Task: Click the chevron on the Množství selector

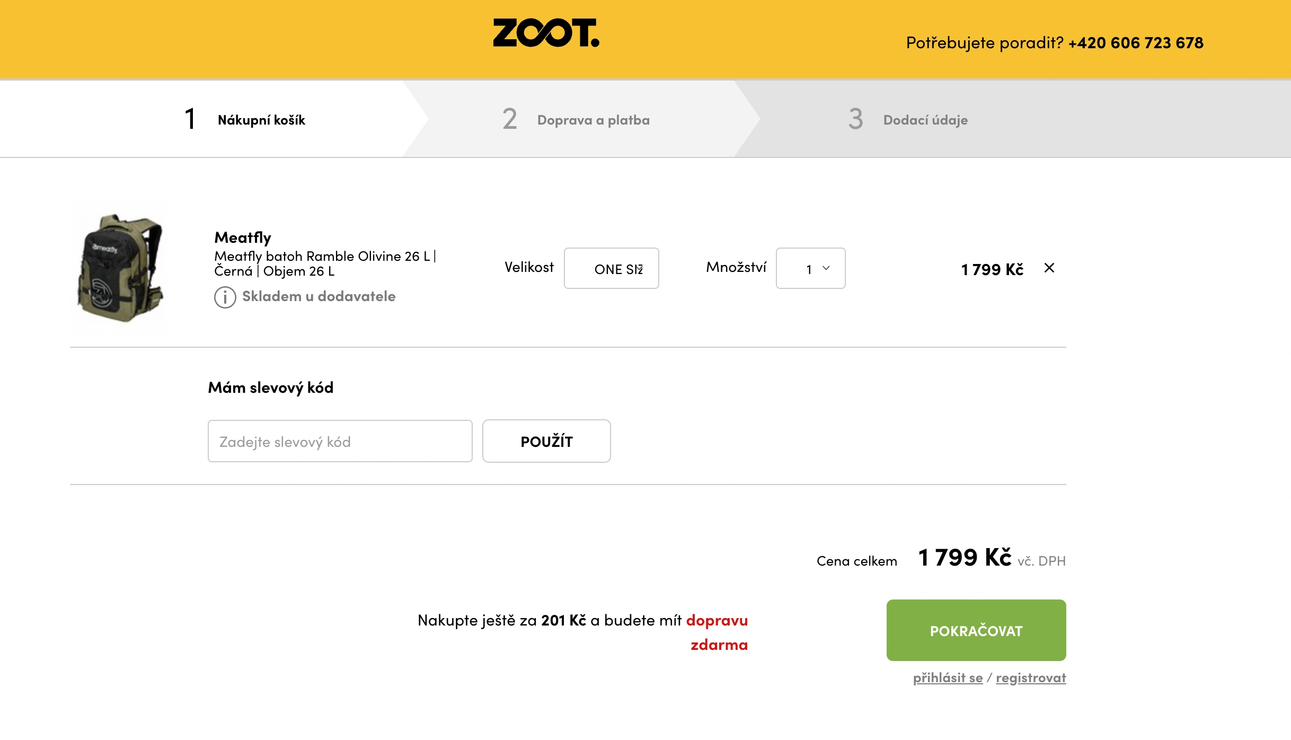Action: pyautogui.click(x=825, y=269)
